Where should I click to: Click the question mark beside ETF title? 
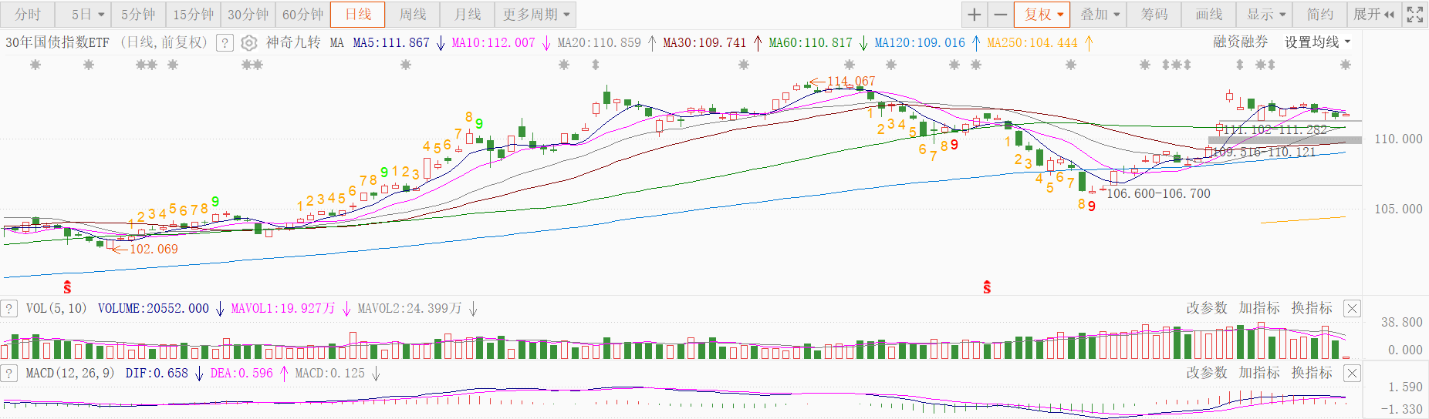click(225, 43)
